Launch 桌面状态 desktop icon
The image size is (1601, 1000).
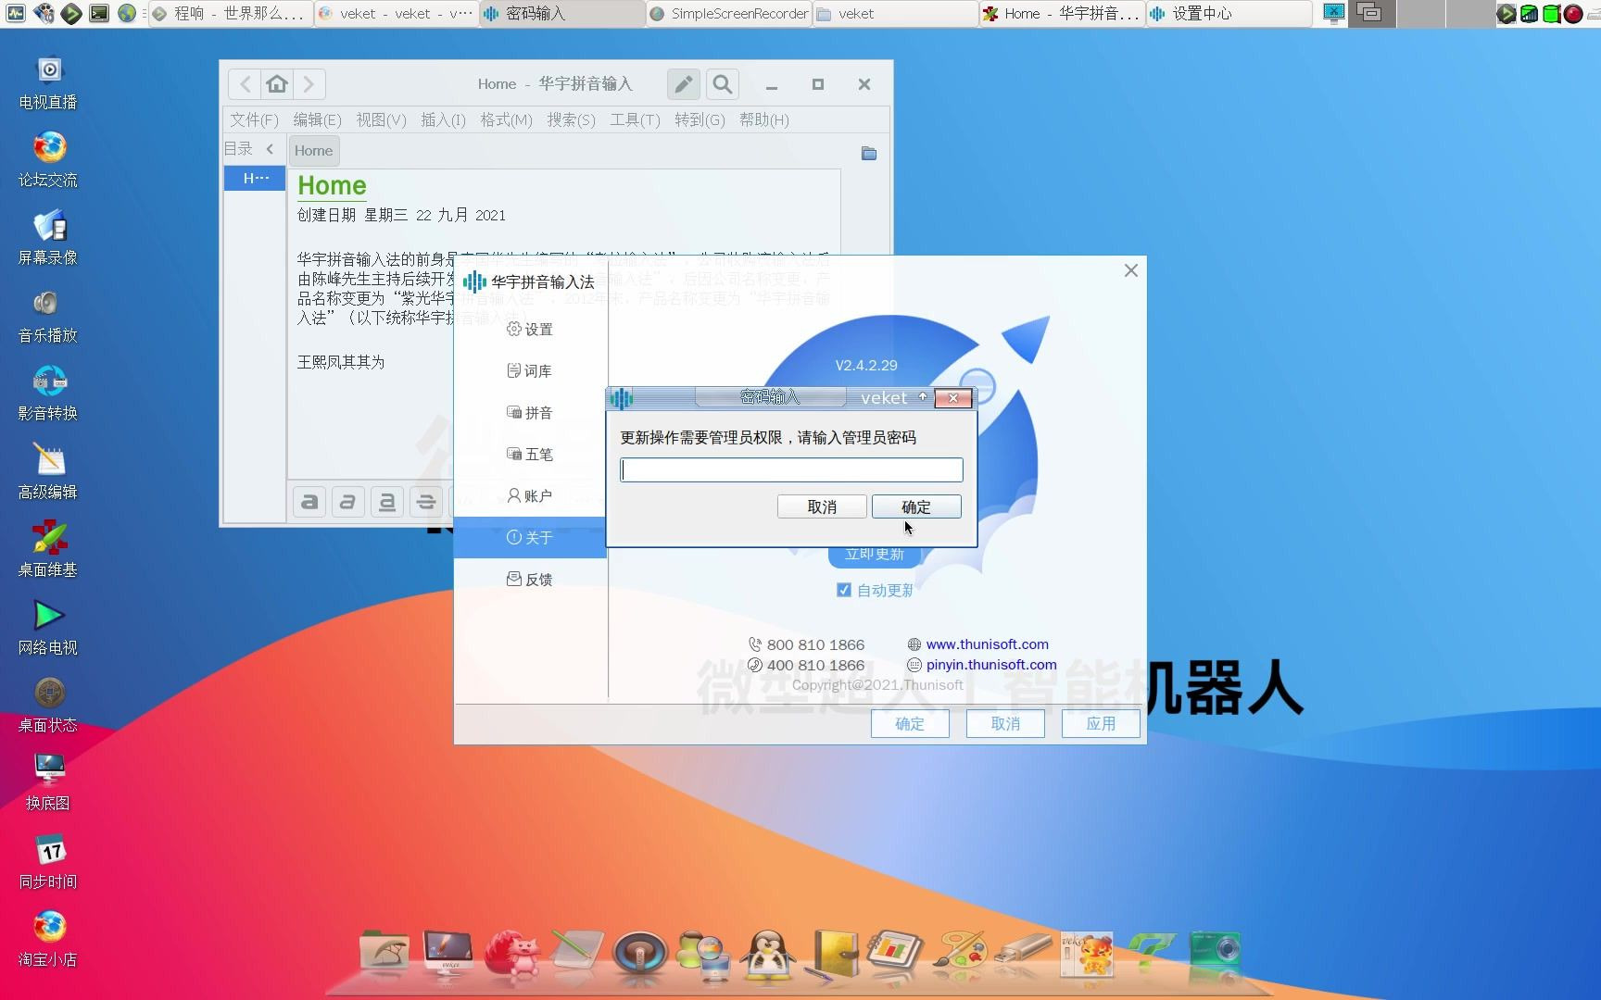pos(48,706)
